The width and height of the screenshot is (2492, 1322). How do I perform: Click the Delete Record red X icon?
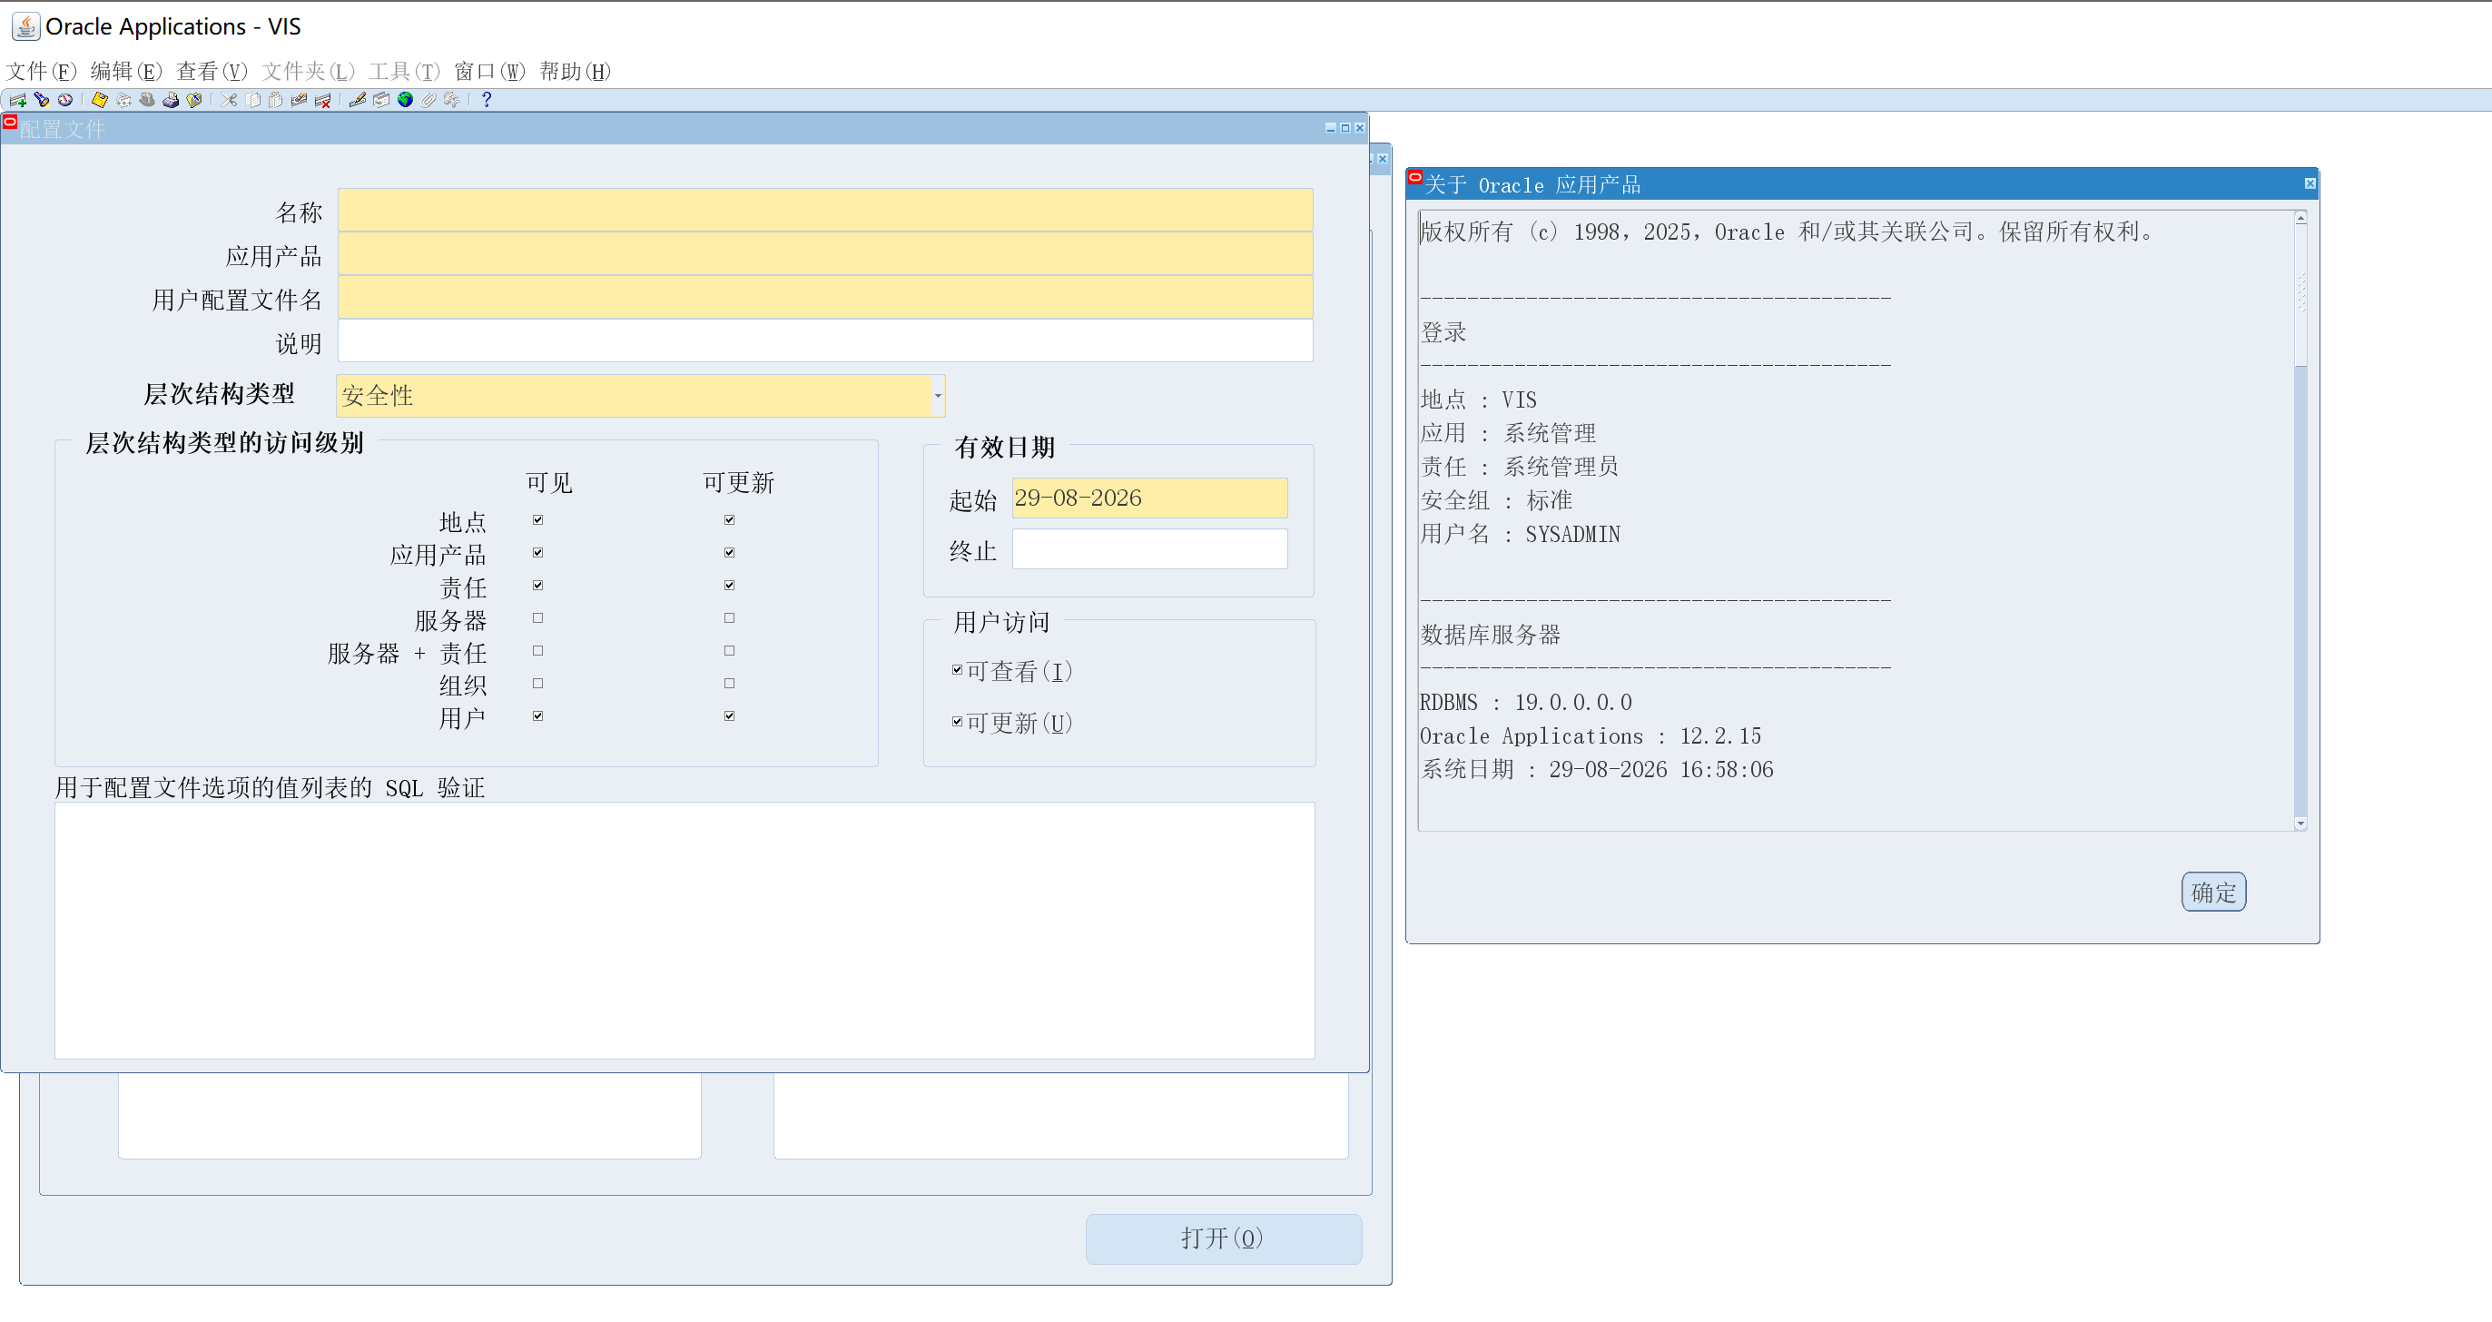click(x=322, y=101)
